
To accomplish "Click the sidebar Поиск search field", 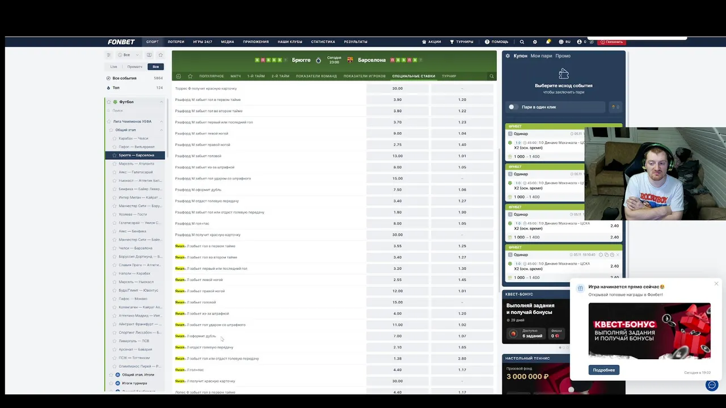I will coord(135,110).
